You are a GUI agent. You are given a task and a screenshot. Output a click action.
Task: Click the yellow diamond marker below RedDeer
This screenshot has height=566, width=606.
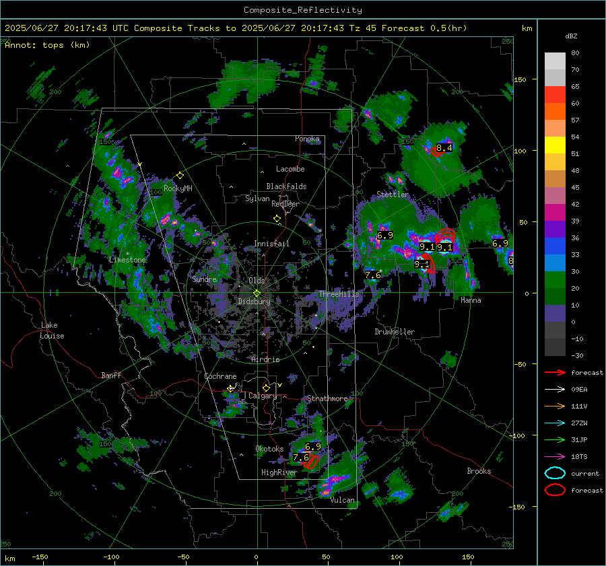[277, 219]
